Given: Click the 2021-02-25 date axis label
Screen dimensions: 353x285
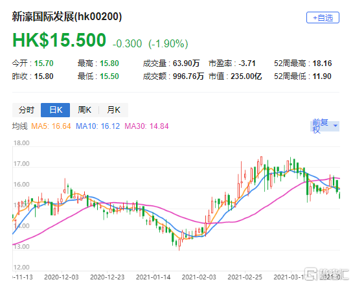Looking at the screenshot, I should (x=245, y=277).
